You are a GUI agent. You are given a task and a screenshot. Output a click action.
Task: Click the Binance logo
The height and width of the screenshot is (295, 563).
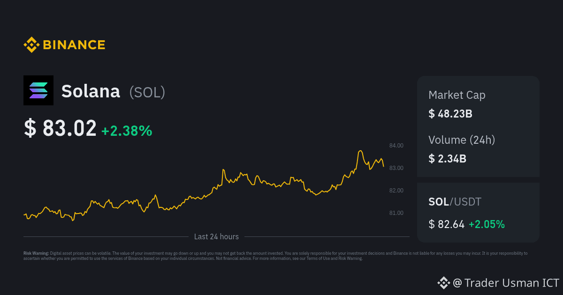point(64,45)
